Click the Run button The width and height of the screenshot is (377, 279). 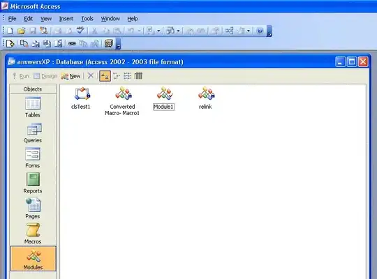[x=21, y=76]
